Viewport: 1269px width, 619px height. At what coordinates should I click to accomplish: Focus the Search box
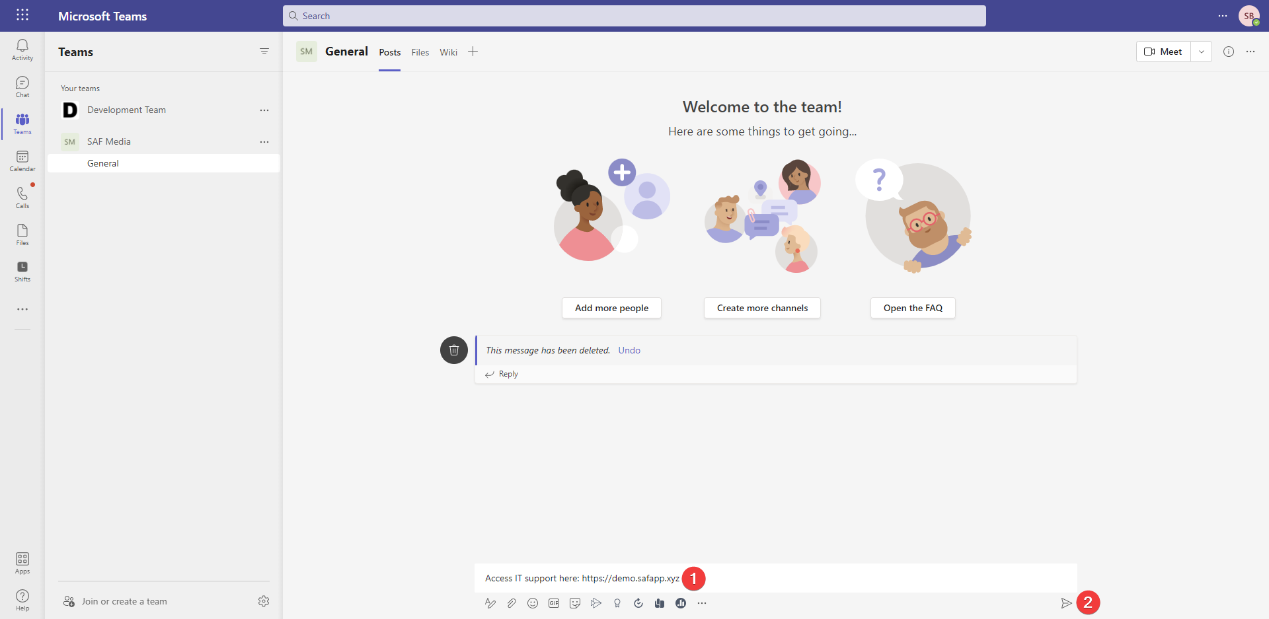(x=634, y=16)
